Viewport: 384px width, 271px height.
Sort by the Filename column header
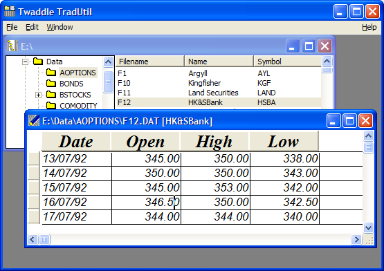[150, 62]
